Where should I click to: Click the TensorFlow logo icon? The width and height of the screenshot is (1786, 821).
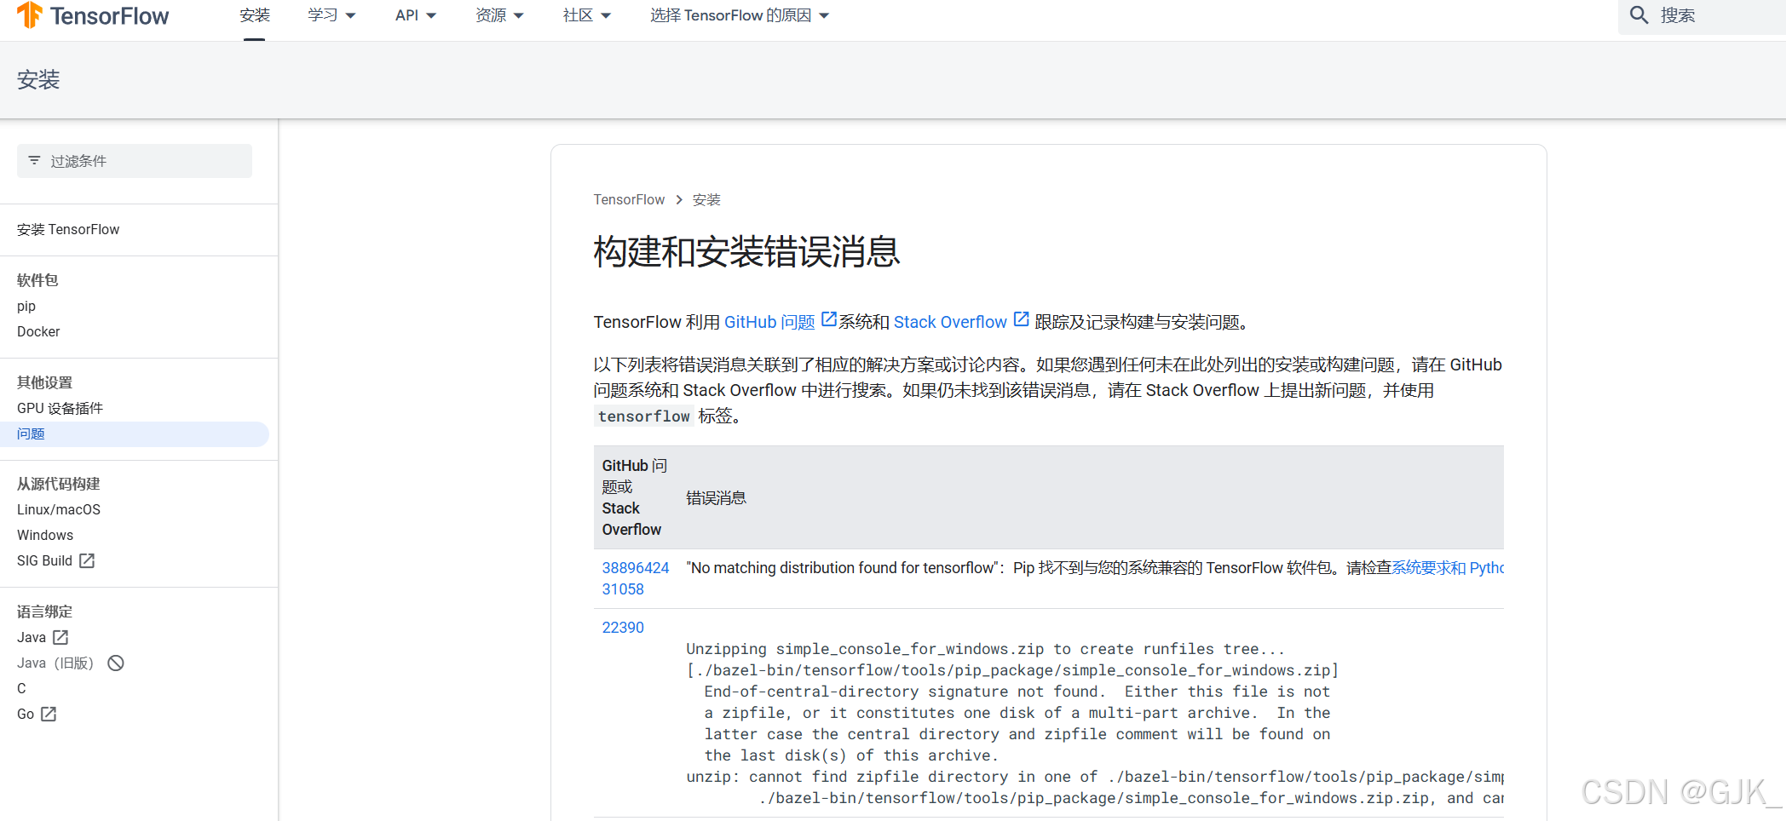pos(32,14)
